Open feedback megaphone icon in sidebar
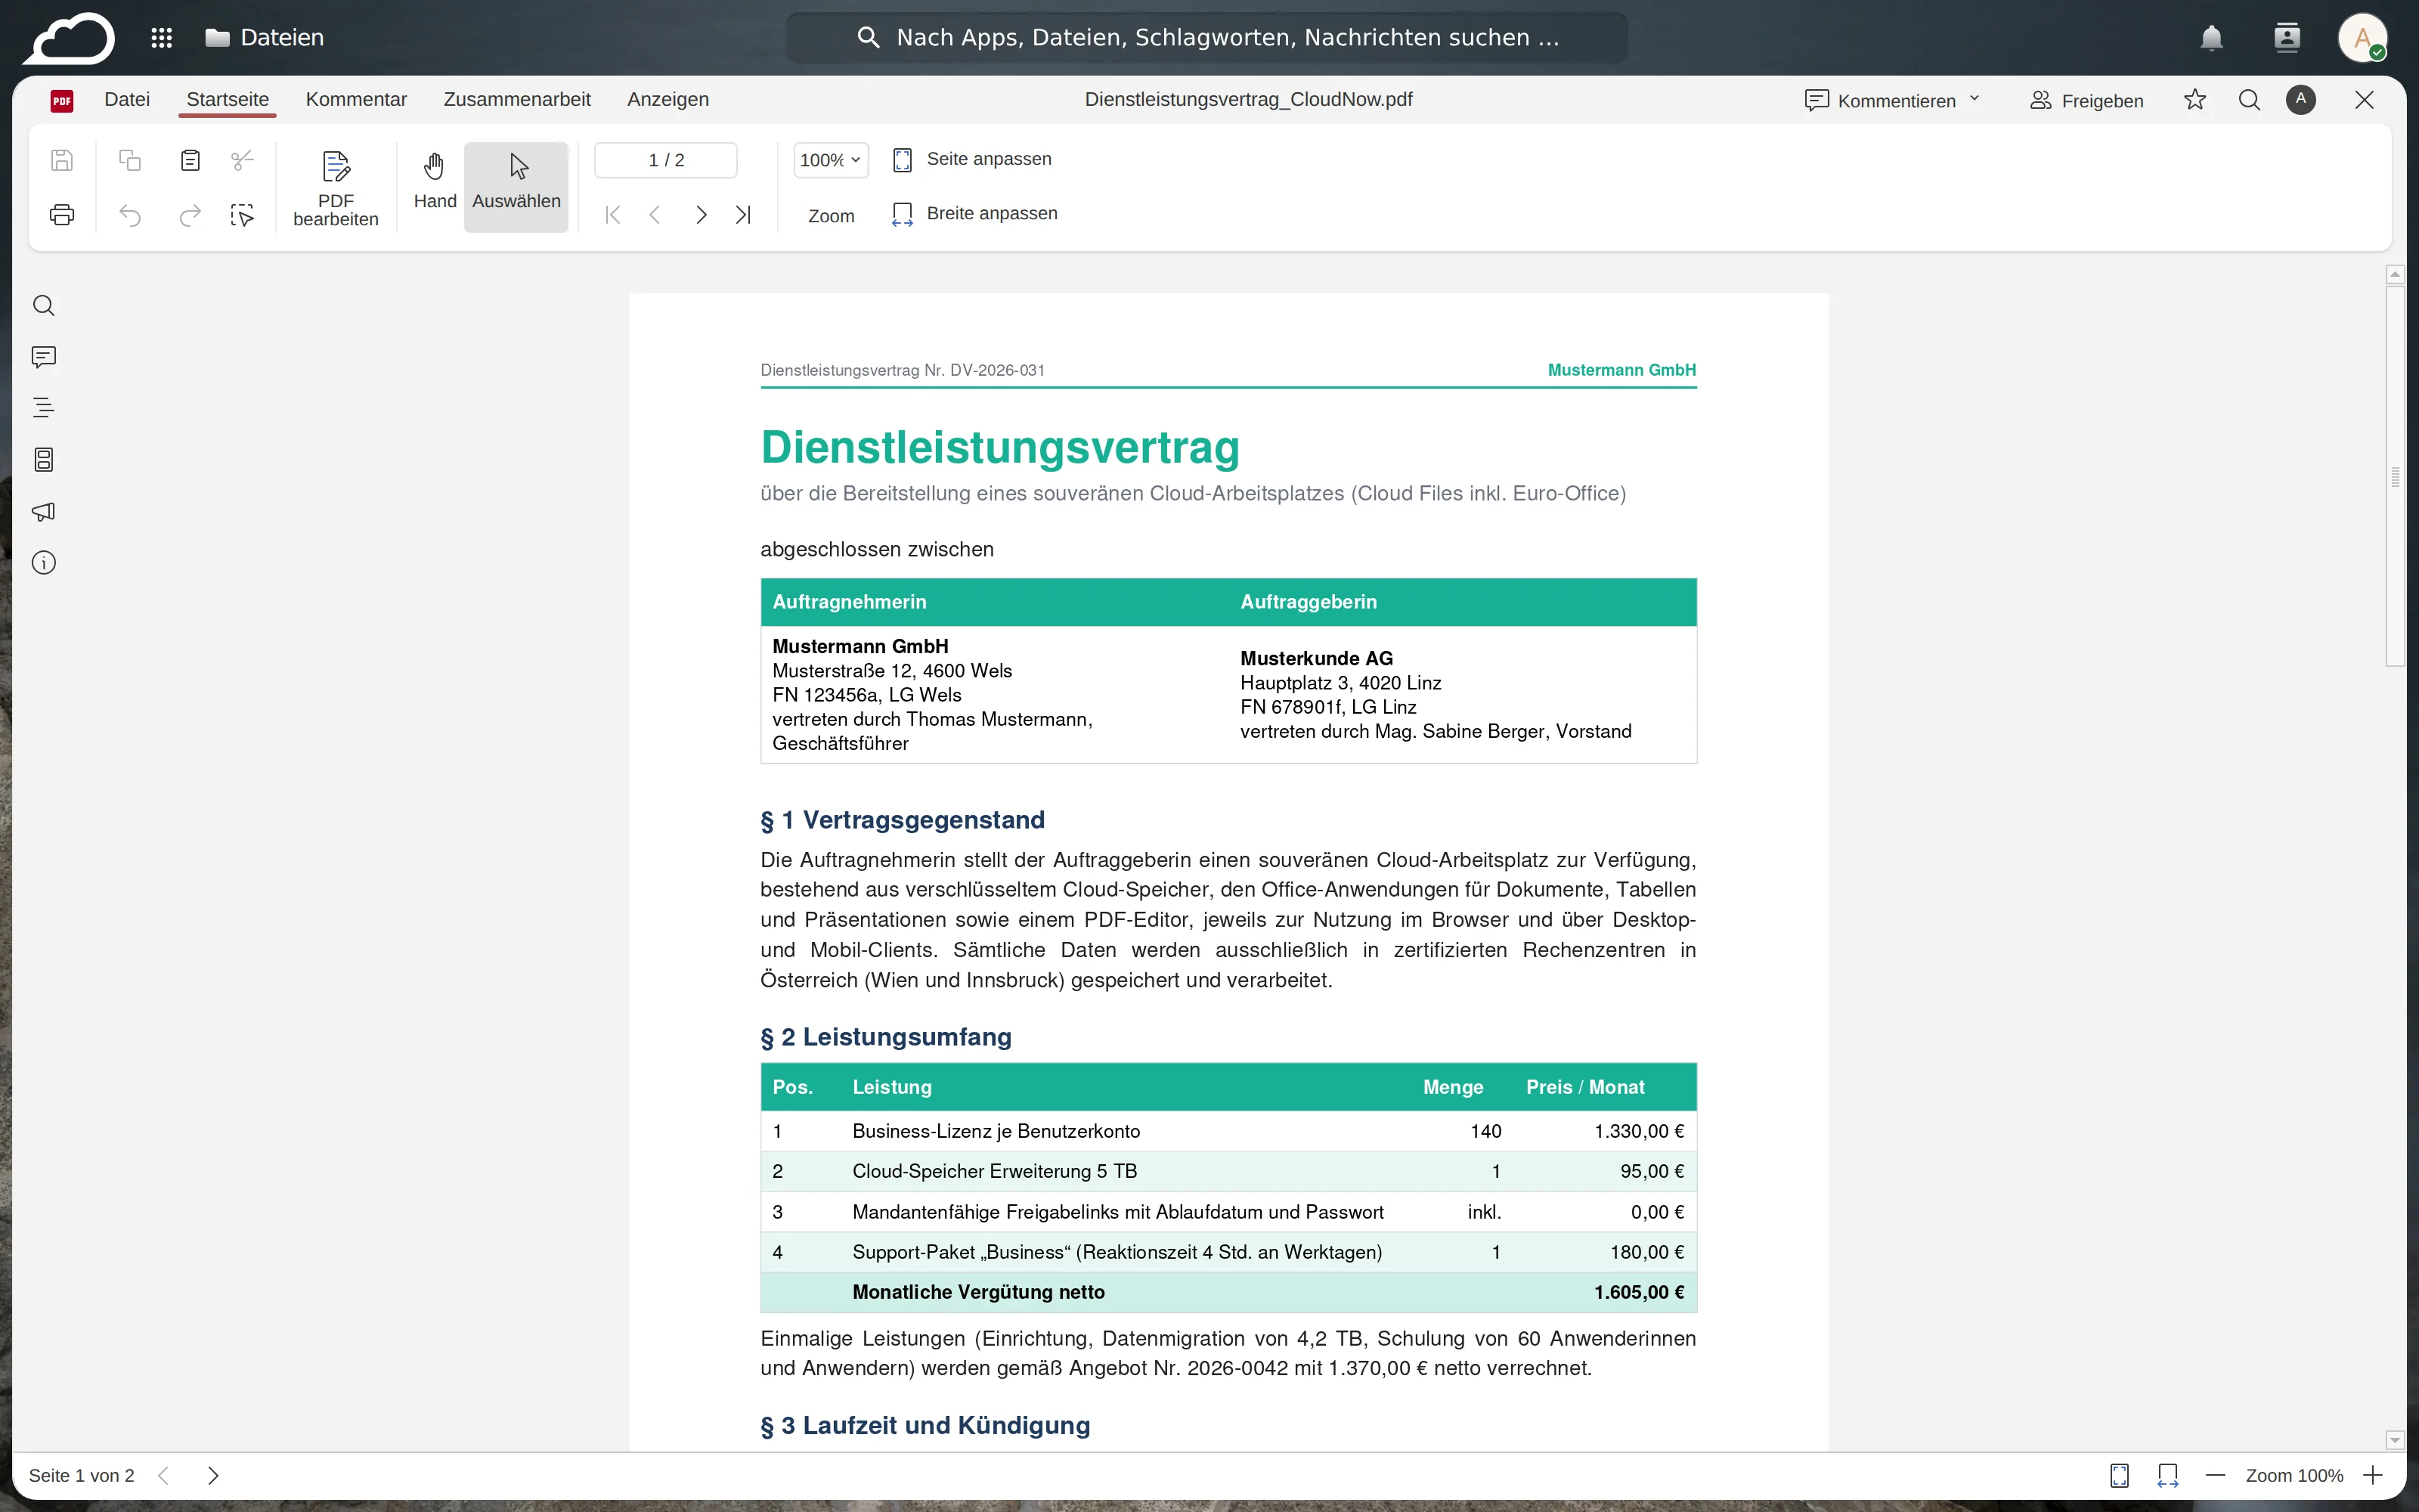2419x1512 pixels. coord(44,511)
